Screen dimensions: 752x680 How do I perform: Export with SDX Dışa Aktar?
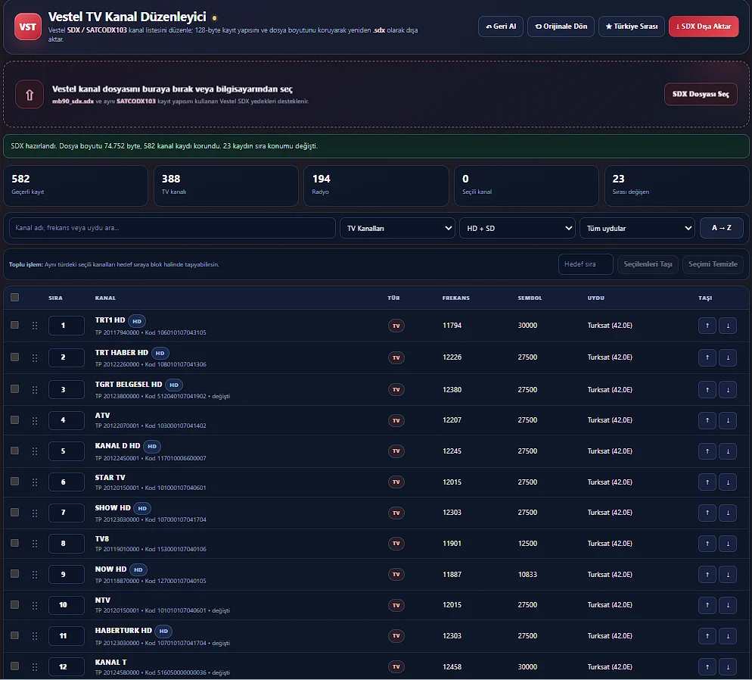(704, 27)
